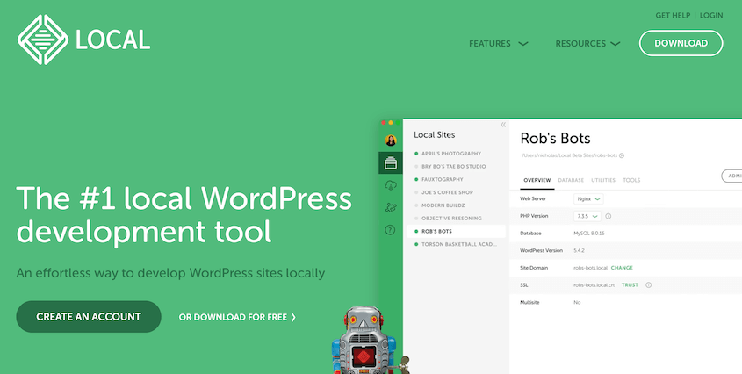The height and width of the screenshot is (374, 742).
Task: Switch to the Utilities tab
Action: 603,180
